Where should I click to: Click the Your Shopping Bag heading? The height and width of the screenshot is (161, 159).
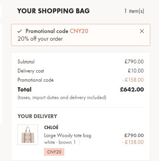[x=53, y=11]
